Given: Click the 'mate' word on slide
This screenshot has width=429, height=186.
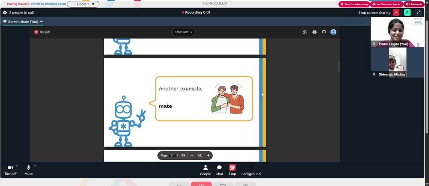Looking at the screenshot, I should pyautogui.click(x=166, y=106).
